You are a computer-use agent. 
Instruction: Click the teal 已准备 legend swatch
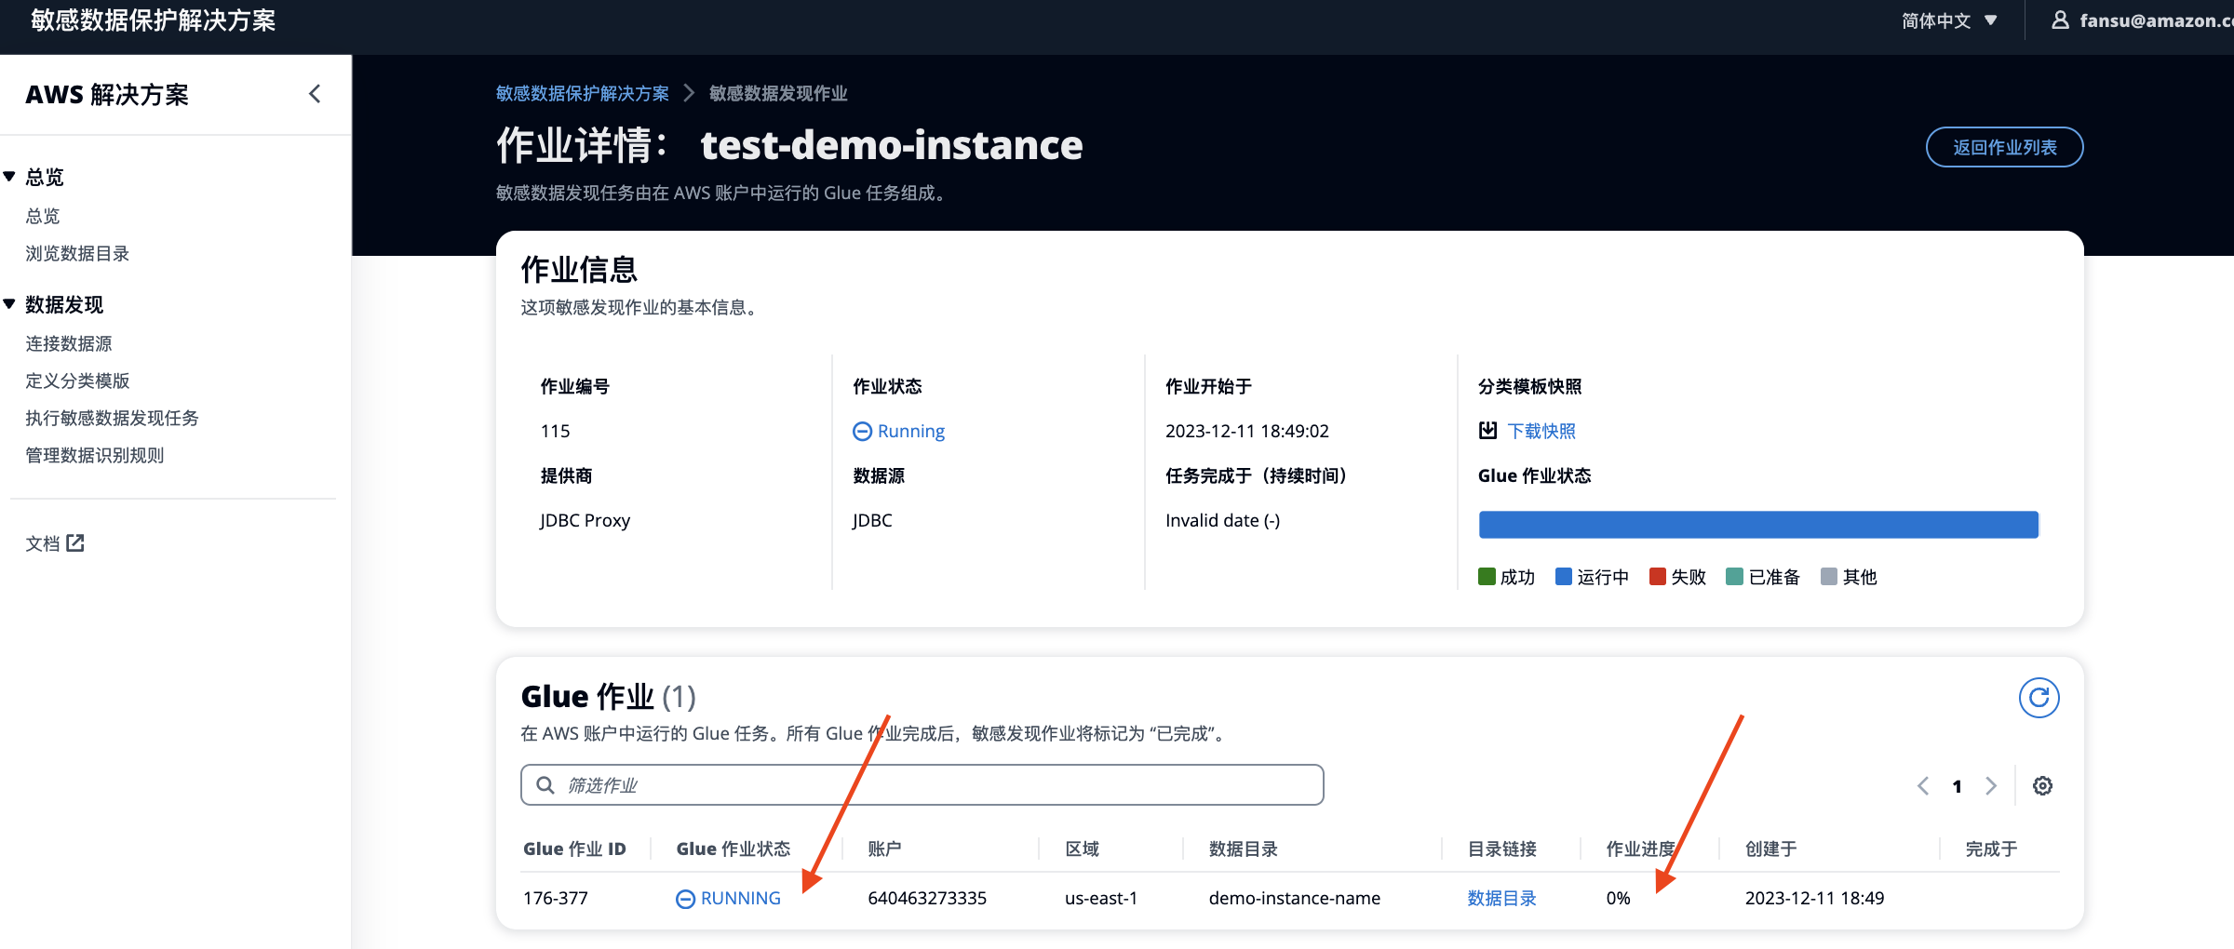(x=1734, y=577)
